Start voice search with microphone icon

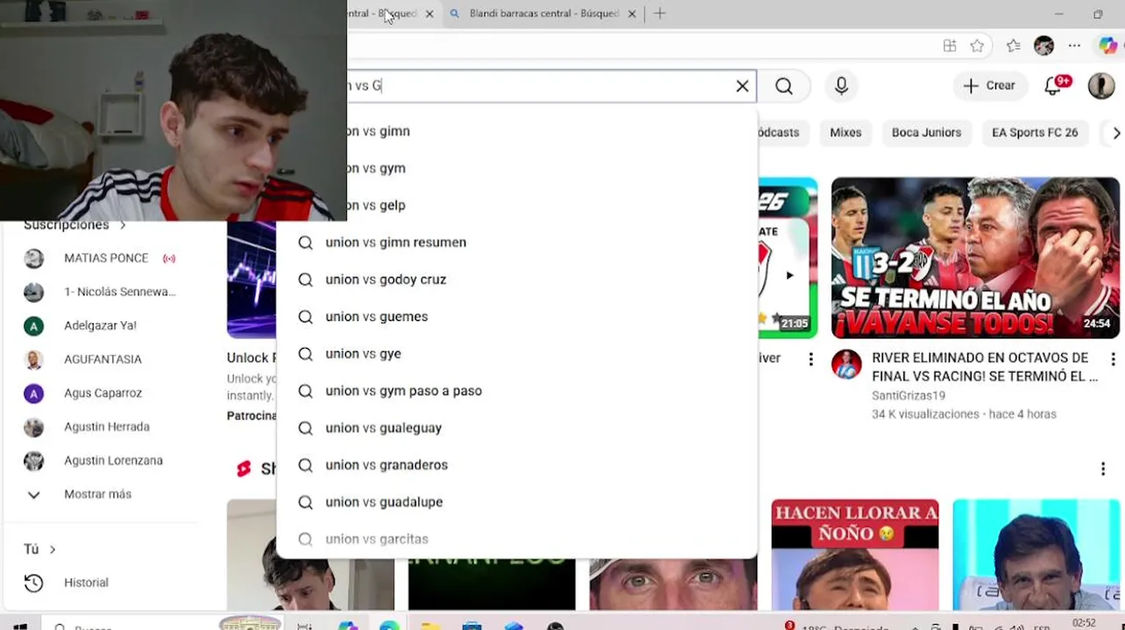(x=841, y=86)
